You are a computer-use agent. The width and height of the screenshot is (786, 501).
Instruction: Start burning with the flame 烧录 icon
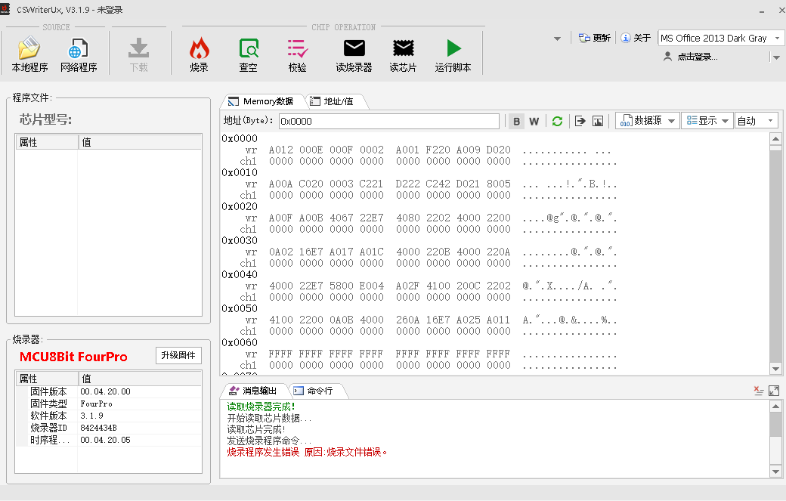click(x=199, y=54)
